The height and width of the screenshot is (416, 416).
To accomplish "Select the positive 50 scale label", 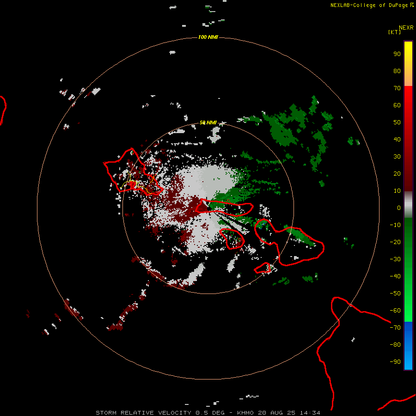I will (397, 122).
